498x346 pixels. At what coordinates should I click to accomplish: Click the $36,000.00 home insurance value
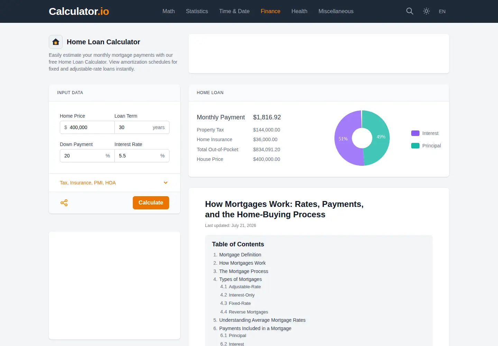[265, 139]
